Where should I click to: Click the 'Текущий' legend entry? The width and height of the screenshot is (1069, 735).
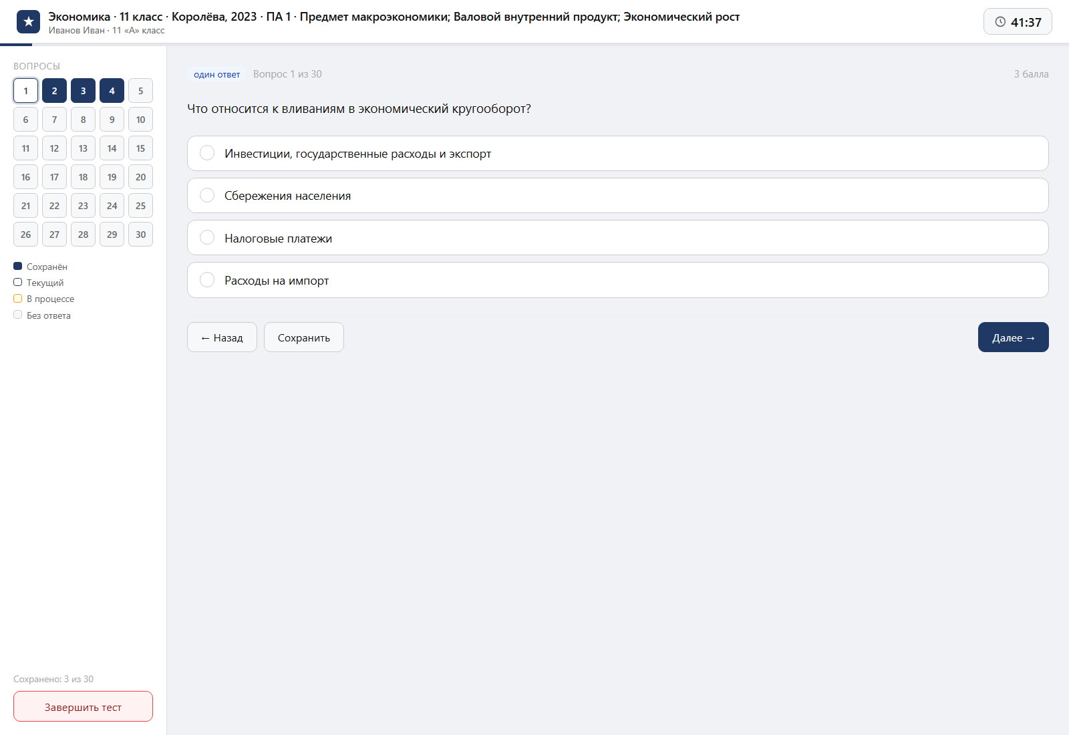[39, 283]
